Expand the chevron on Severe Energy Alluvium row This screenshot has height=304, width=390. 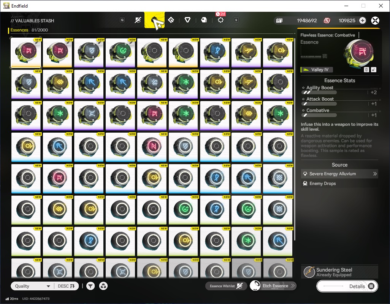(375, 174)
